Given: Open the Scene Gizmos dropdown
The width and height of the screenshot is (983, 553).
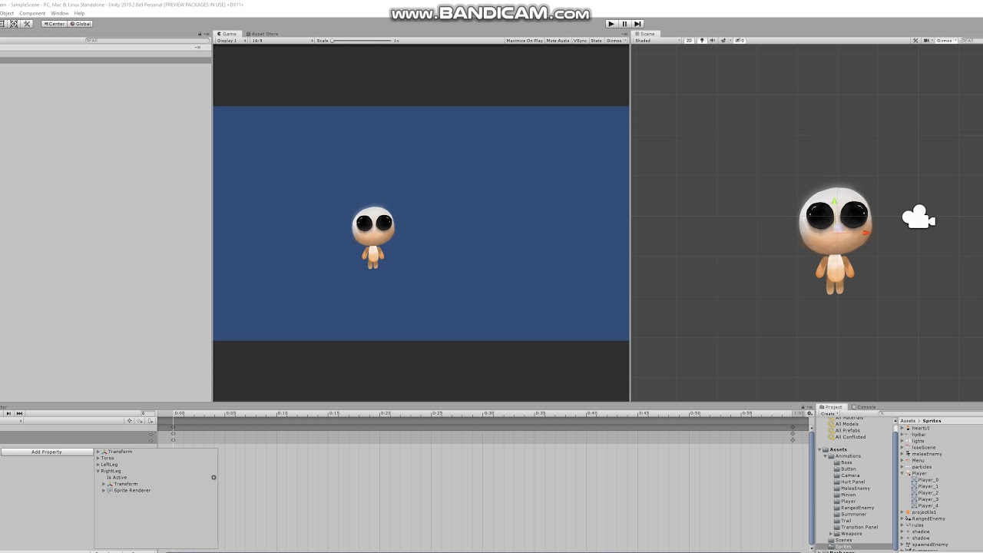Looking at the screenshot, I should pyautogui.click(x=945, y=41).
